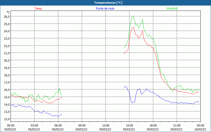Image resolution: width=211 pixels, height=132 pixels.
Task: Click the 21,0 y-axis value
Action: click(x=7, y=53)
